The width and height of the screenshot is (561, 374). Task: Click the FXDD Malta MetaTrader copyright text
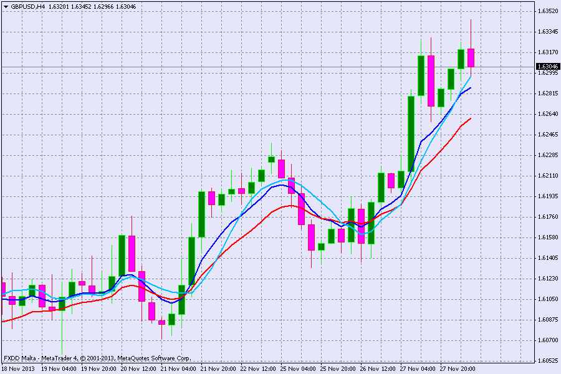[97, 358]
